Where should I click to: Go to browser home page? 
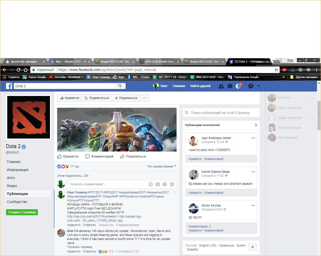point(25,70)
